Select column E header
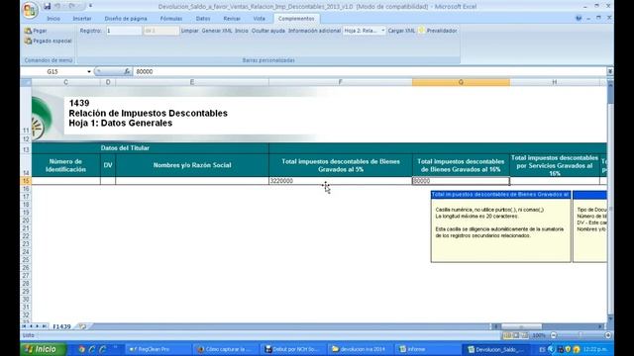The image size is (634, 356). click(192, 82)
